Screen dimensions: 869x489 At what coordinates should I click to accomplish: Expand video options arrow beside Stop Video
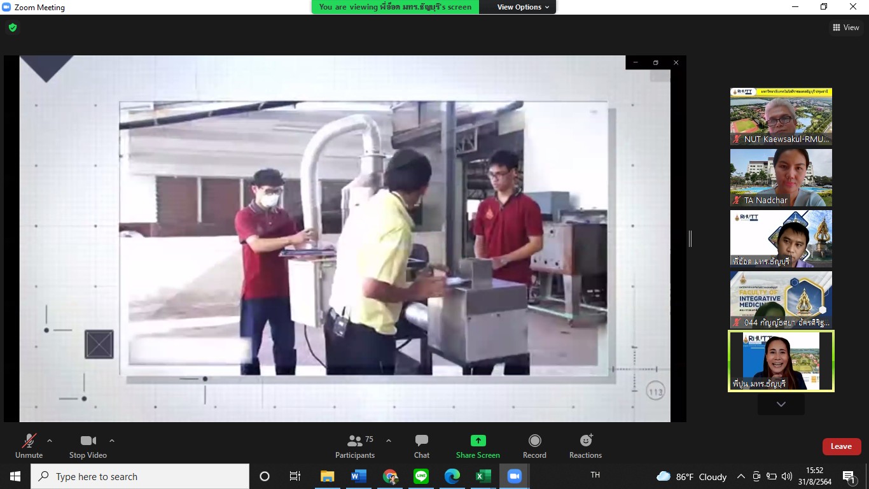pyautogui.click(x=112, y=440)
